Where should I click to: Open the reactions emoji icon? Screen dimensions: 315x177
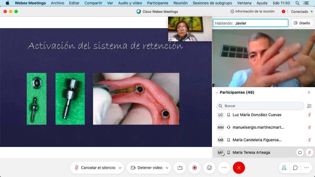pos(209,168)
